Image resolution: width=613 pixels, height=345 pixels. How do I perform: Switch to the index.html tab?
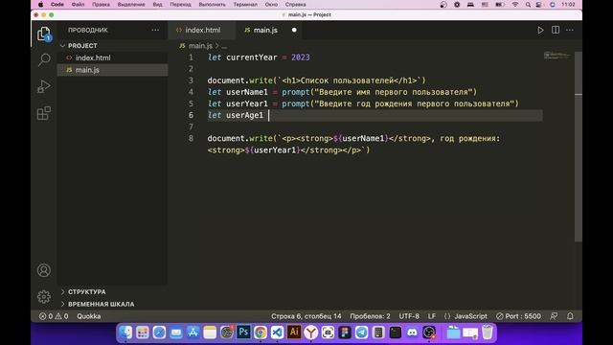[x=201, y=30]
